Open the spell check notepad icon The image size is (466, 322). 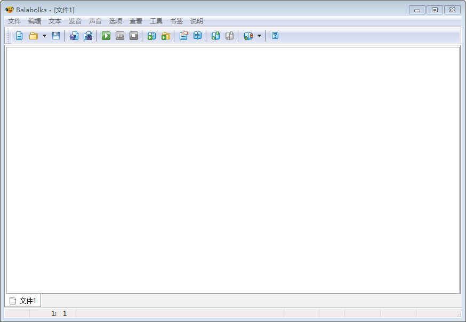tap(183, 36)
